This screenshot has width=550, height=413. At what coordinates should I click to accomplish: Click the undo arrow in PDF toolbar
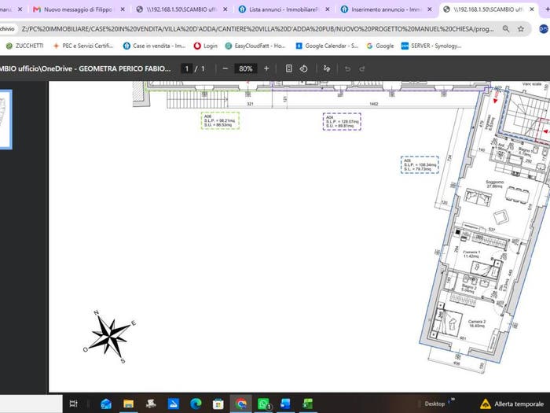pos(347,69)
